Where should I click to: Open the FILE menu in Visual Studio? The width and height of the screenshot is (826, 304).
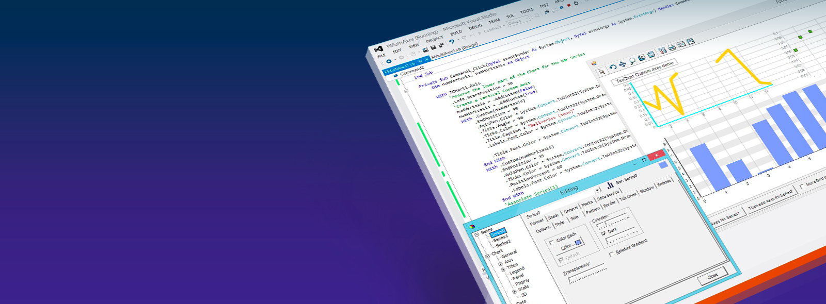click(x=382, y=55)
